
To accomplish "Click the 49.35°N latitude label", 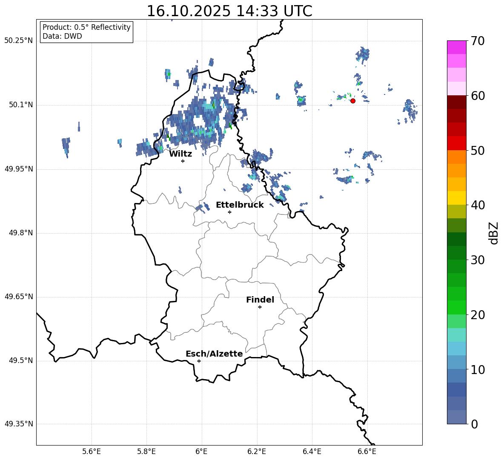I will pyautogui.click(x=19, y=424).
